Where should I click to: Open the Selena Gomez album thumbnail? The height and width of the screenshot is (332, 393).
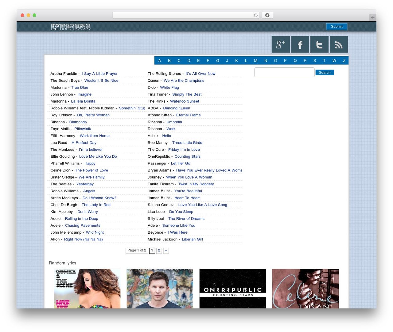pyautogui.click(x=87, y=289)
